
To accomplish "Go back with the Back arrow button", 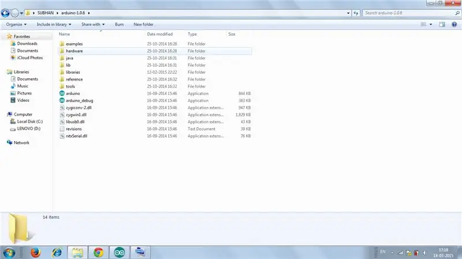I will (x=5, y=13).
